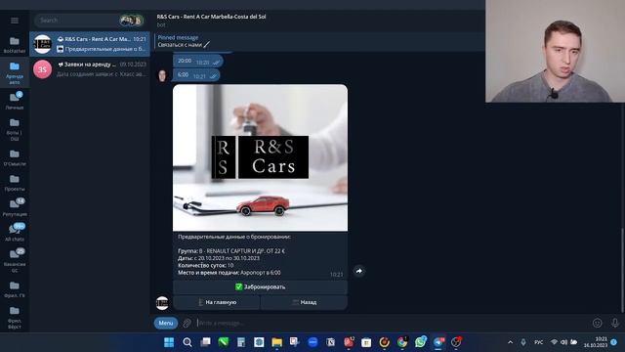This screenshot has width=625, height=352.
Task: Open the Репутация folder
Action: [x=15, y=207]
